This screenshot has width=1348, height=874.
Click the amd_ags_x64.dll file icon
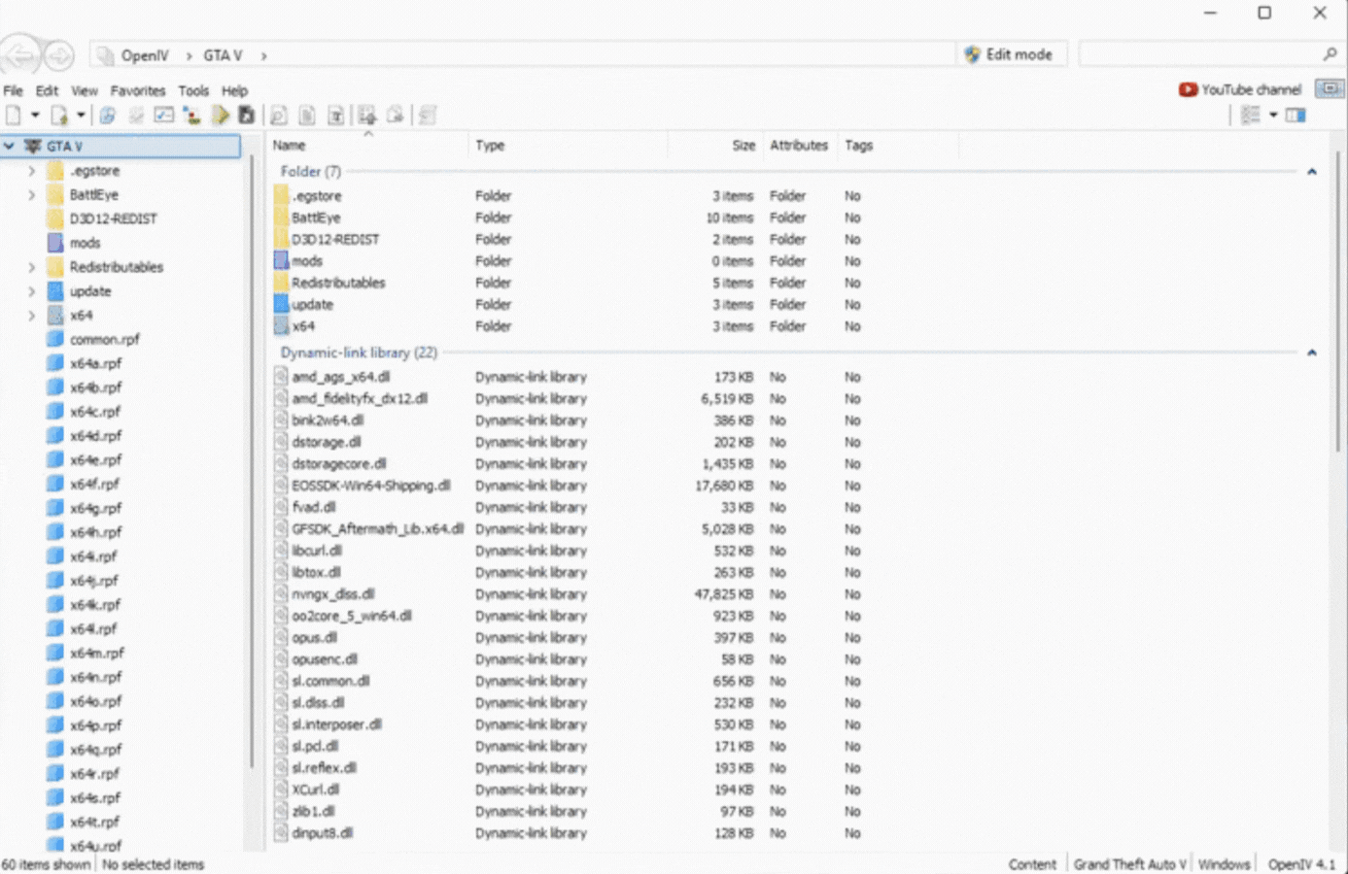click(281, 377)
